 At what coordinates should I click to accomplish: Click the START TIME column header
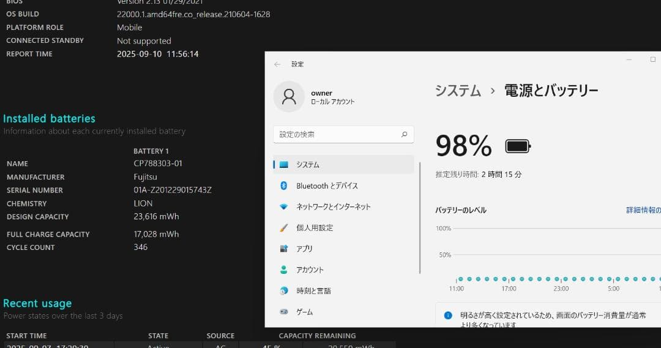[x=26, y=336]
